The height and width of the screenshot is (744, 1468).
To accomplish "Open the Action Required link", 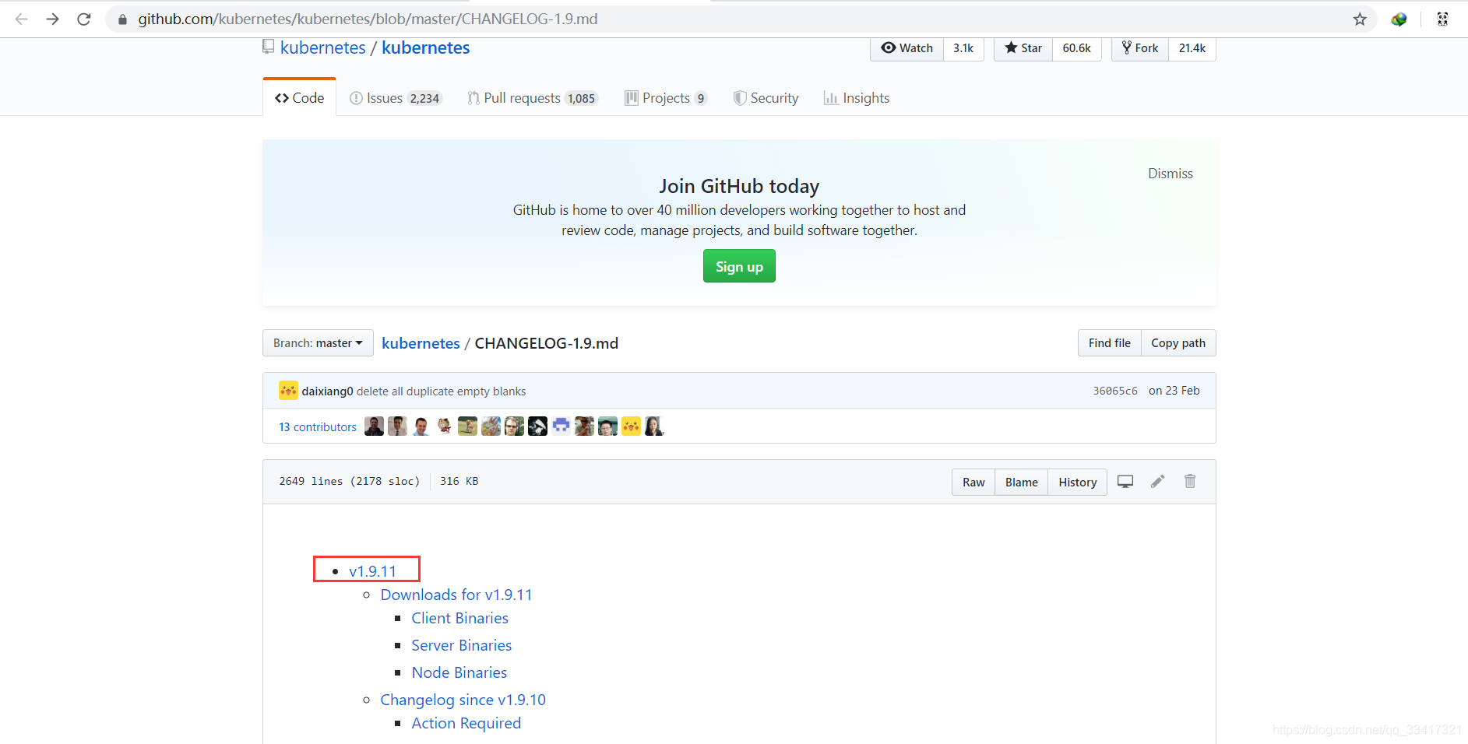I will [466, 723].
